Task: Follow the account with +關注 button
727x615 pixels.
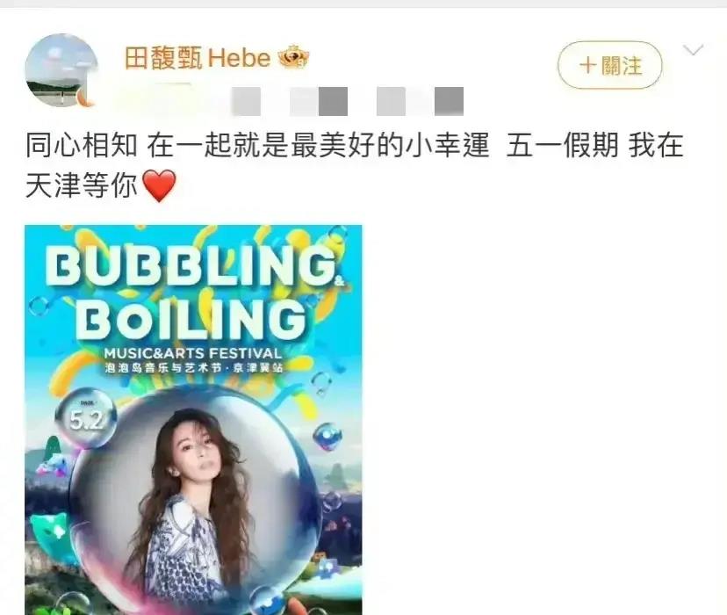Action: (x=609, y=65)
